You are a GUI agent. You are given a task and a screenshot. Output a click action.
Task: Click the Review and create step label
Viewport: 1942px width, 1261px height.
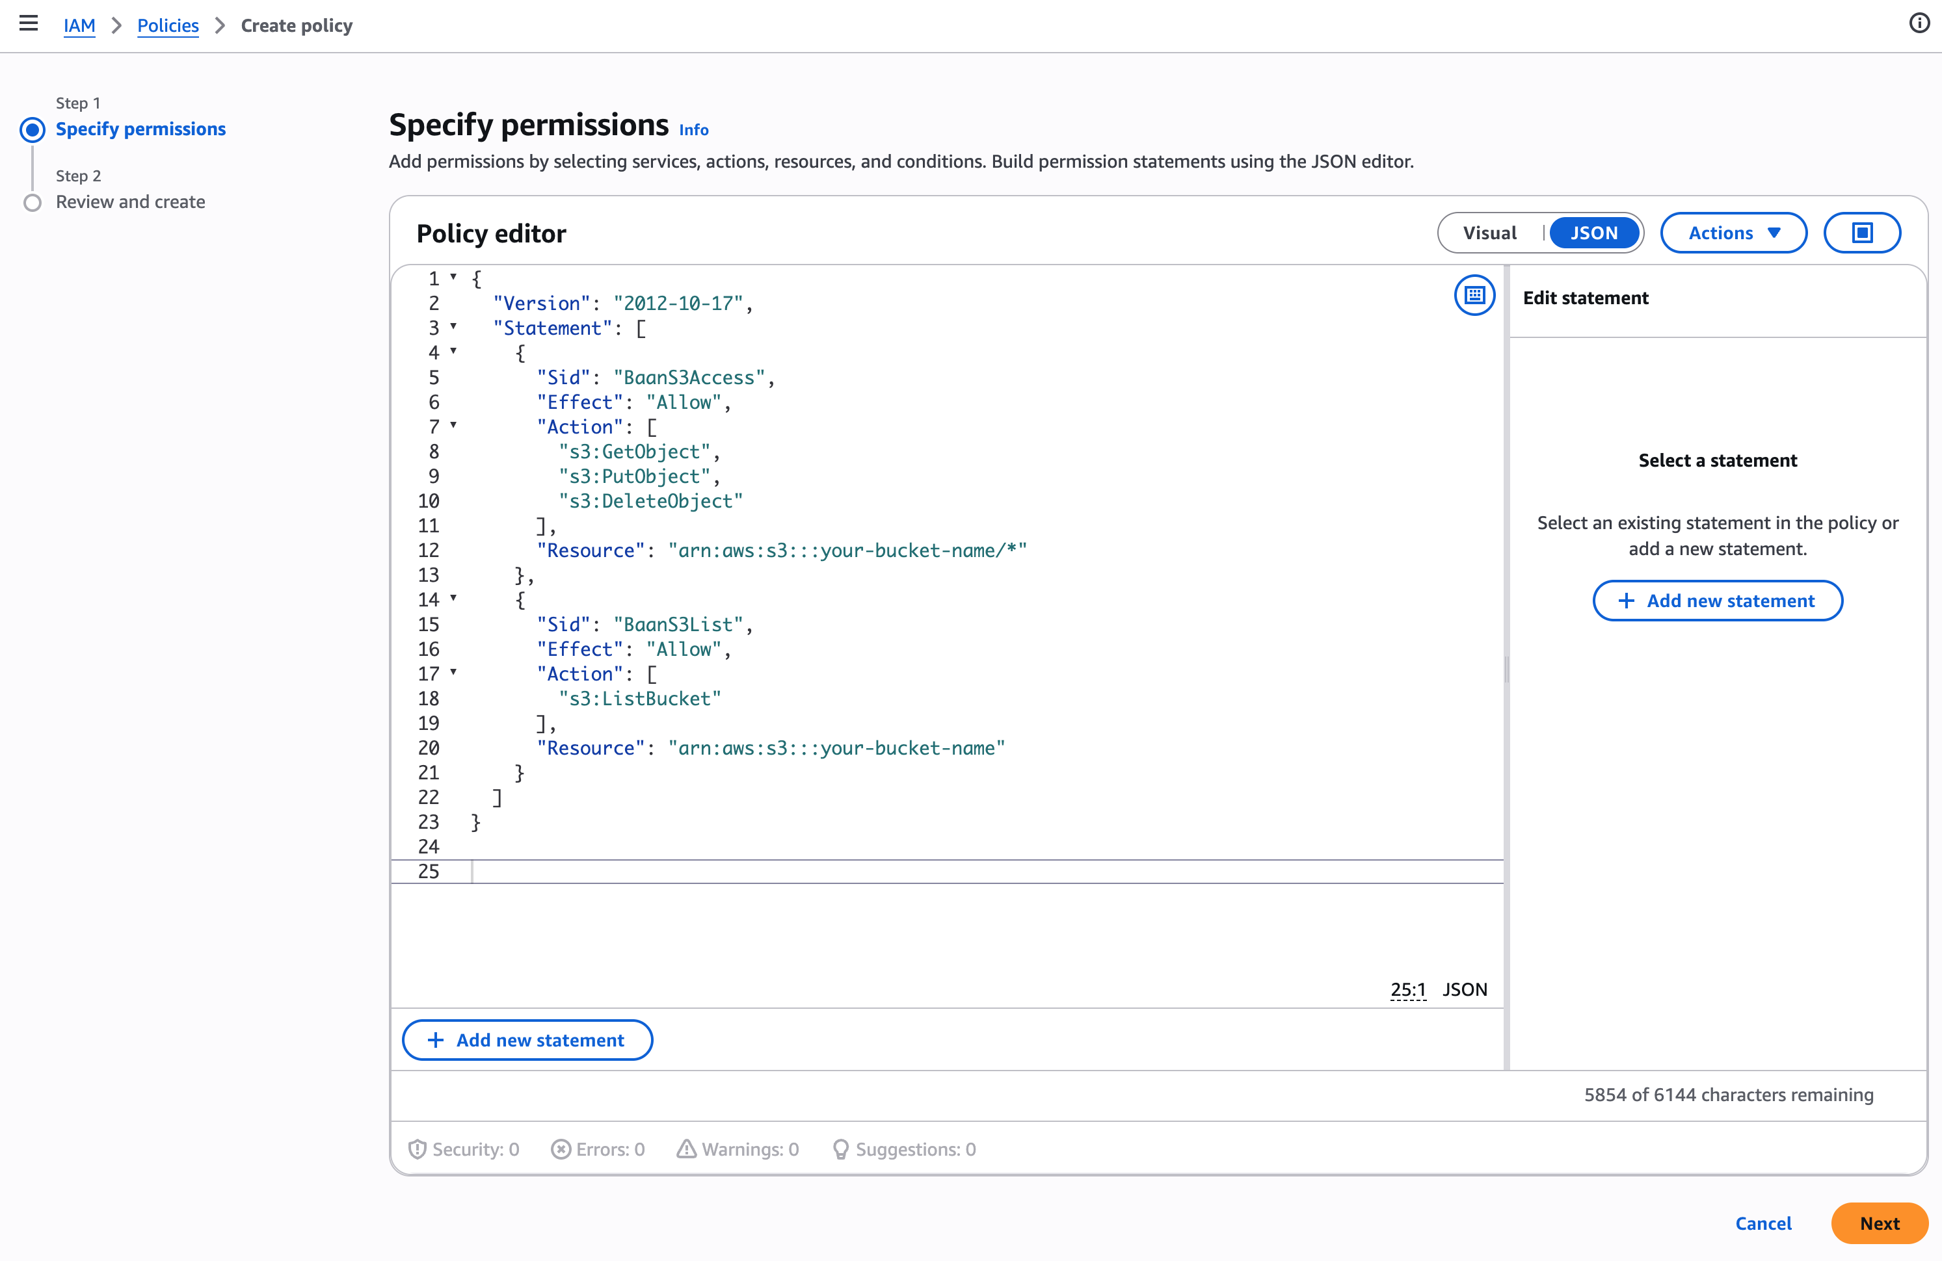pos(131,201)
